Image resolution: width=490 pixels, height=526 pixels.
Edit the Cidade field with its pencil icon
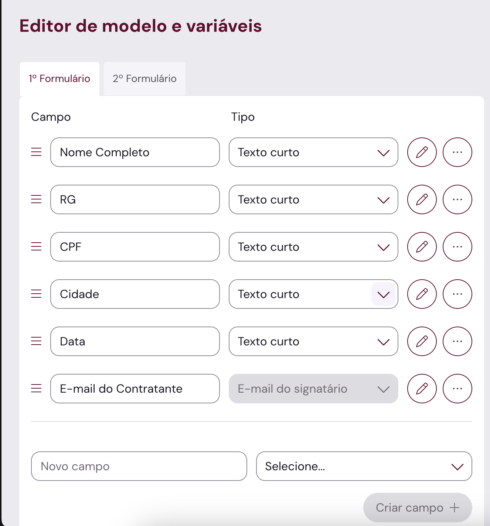[422, 294]
